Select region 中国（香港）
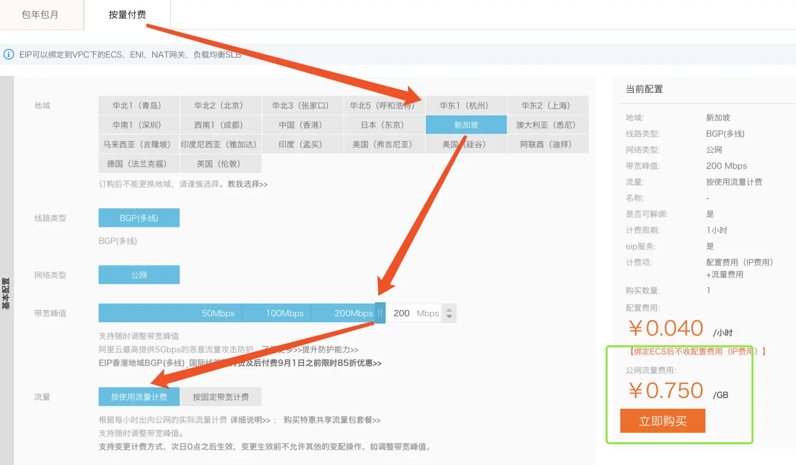 [x=302, y=125]
